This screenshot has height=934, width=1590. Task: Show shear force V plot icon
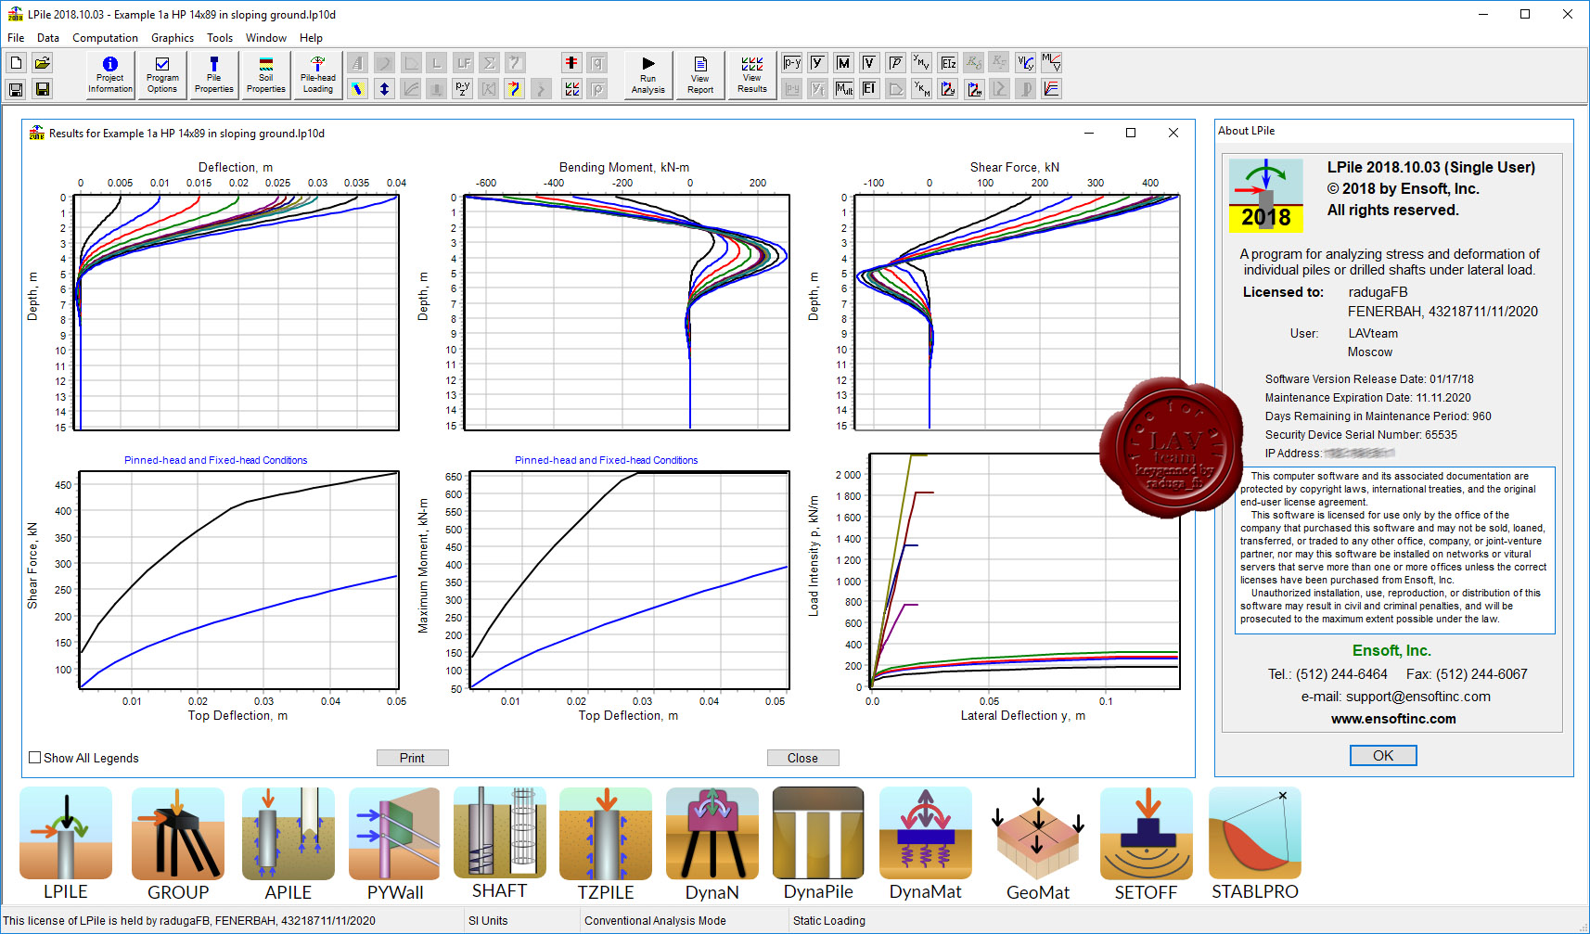869,63
